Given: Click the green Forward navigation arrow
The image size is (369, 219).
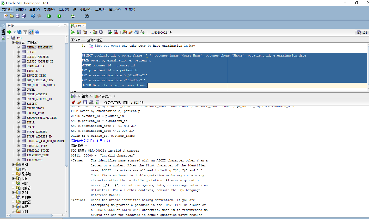Looking at the screenshot, I should [x=59, y=16].
